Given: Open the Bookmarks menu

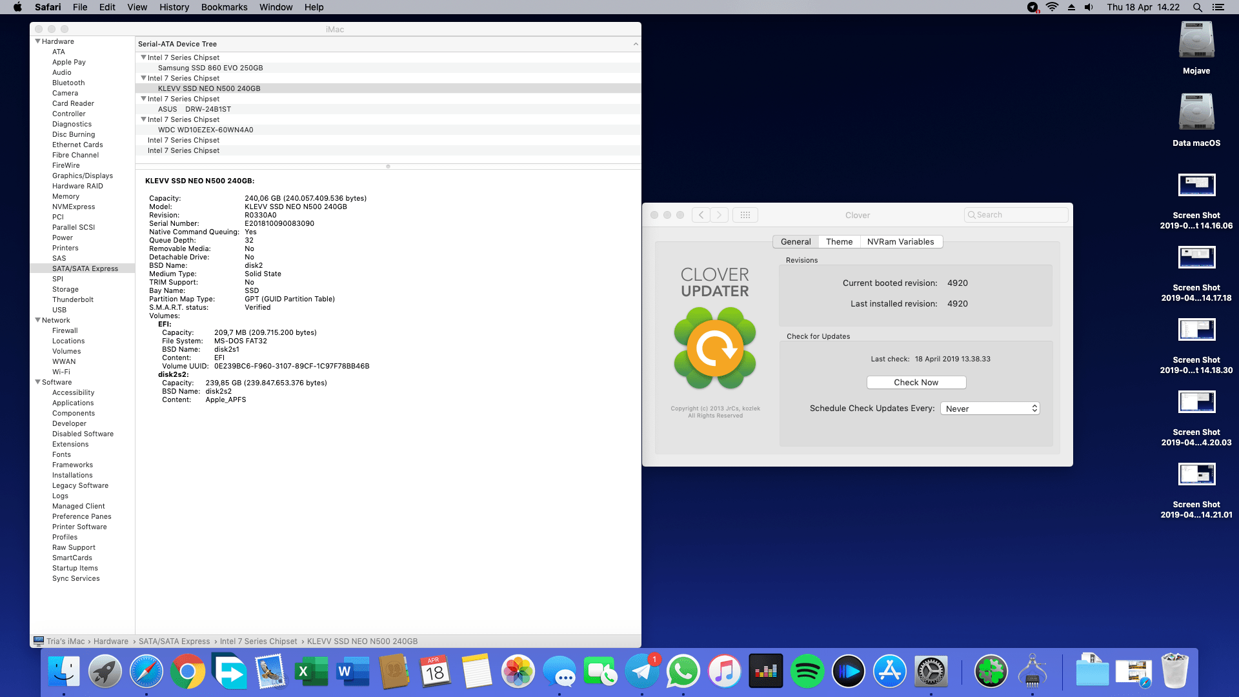Looking at the screenshot, I should 224,7.
